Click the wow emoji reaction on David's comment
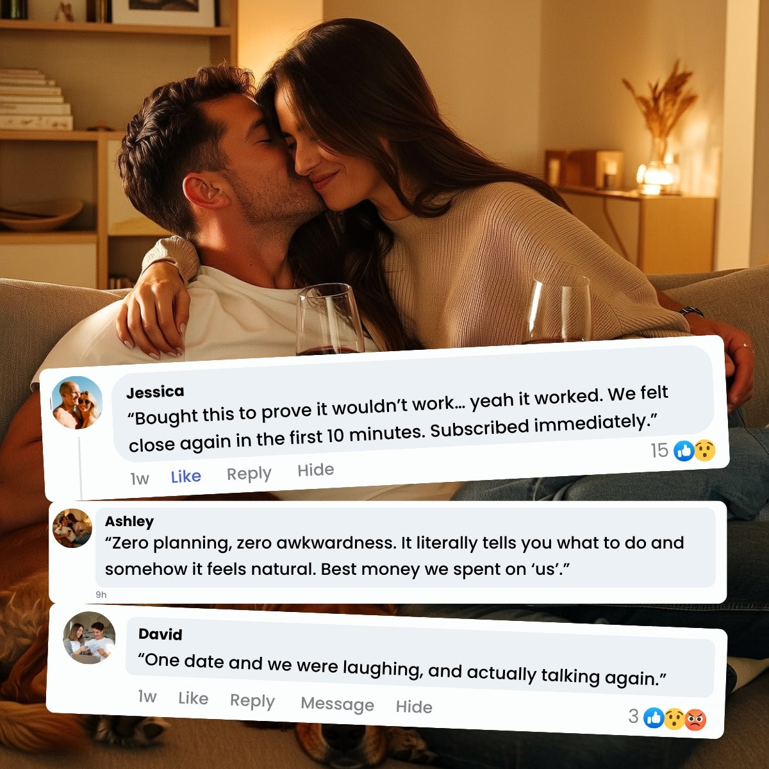Viewport: 769px width, 769px height. [674, 719]
